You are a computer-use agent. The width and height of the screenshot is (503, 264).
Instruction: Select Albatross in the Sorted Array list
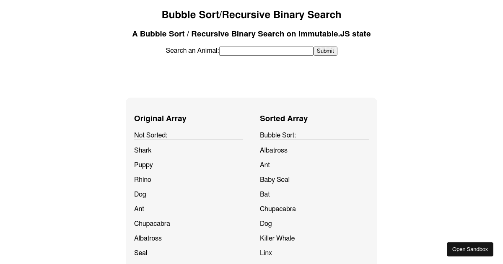[x=273, y=150]
